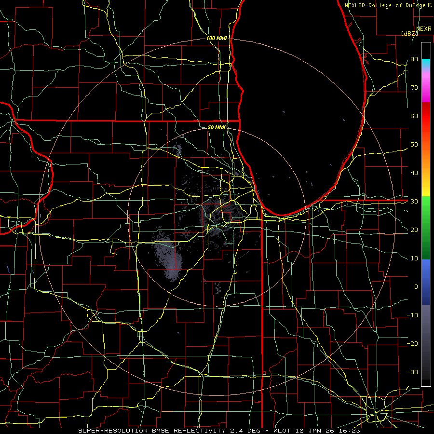Click the -10 value on dBZ scale
The image size is (434, 434).
(x=412, y=315)
